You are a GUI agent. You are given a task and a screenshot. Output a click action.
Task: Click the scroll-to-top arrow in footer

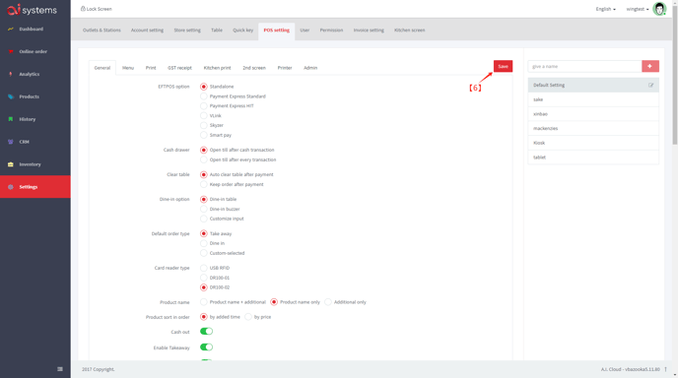coord(665,369)
